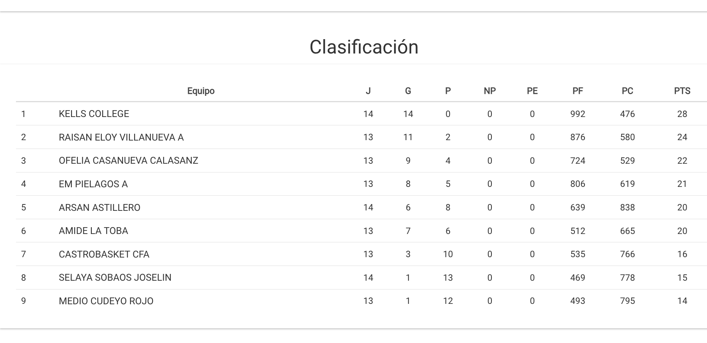Image resolution: width=707 pixels, height=343 pixels.
Task: Click the NP column header
Action: tap(489, 91)
